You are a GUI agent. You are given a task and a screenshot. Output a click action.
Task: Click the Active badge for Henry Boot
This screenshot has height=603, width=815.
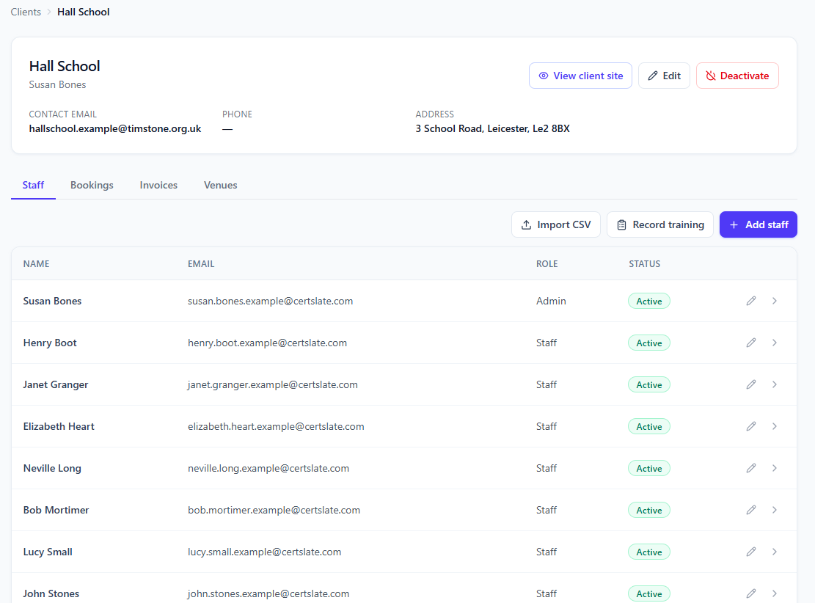click(x=649, y=343)
